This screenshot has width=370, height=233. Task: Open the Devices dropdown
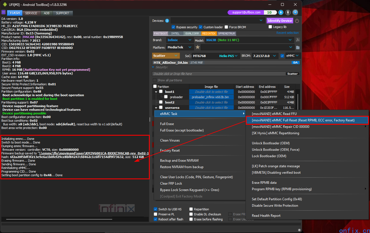click(218, 20)
